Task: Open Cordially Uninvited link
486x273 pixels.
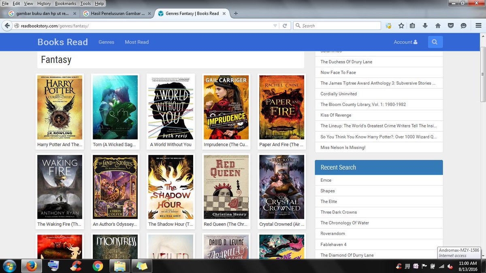Action: 339,94
